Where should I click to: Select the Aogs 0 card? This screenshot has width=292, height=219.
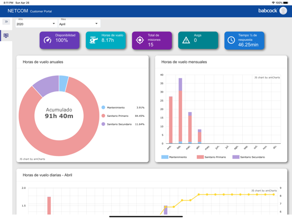[x=198, y=40]
